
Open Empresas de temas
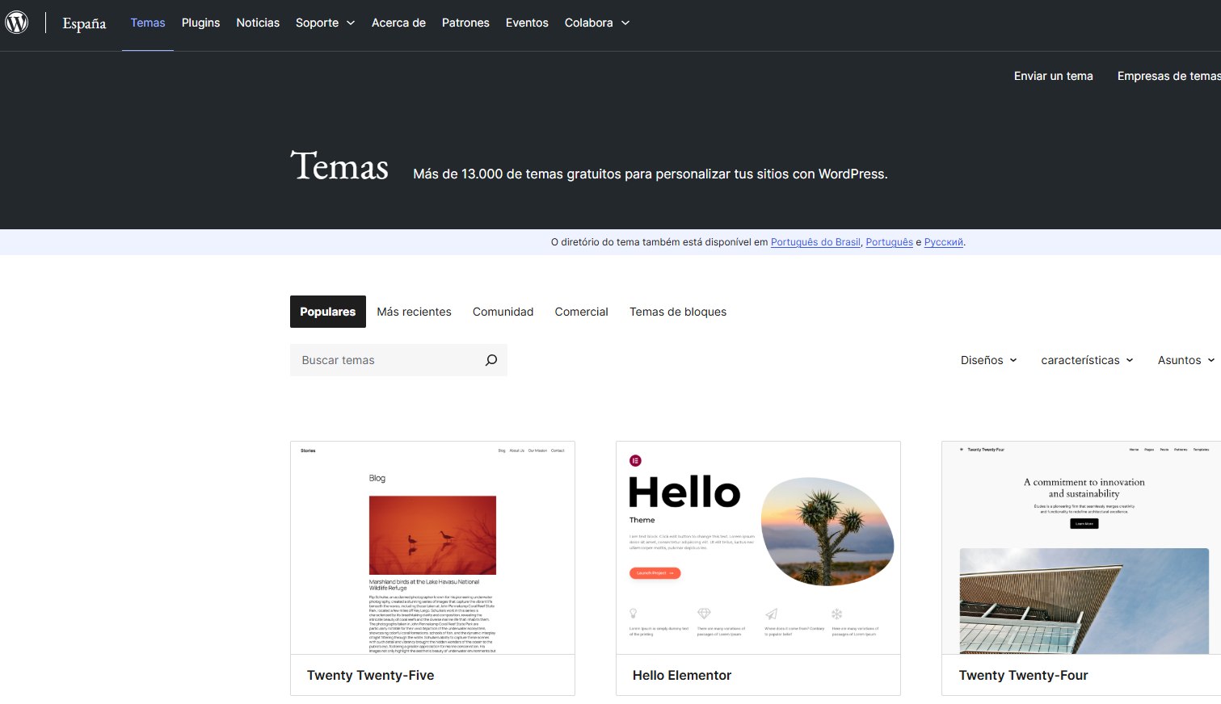1168,75
